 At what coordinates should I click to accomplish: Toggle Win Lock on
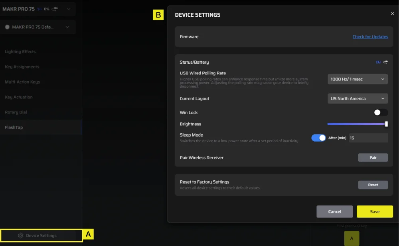click(x=380, y=112)
